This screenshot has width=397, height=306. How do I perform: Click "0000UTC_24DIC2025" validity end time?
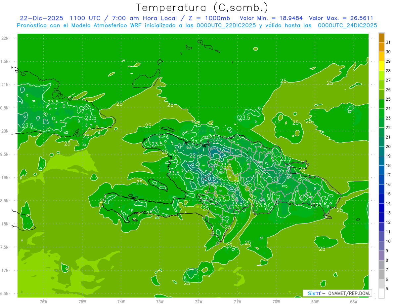[347, 25]
